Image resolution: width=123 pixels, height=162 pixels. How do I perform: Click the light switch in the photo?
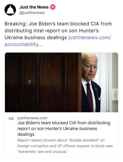[115, 95]
